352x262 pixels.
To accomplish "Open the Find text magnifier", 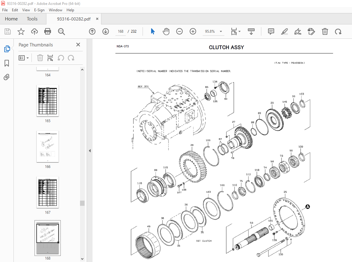I will click(61, 31).
